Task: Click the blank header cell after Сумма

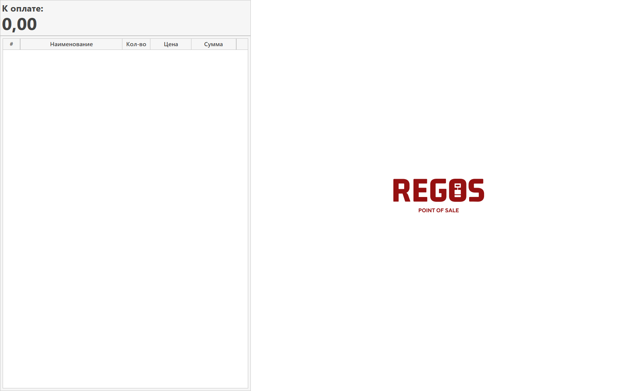Action: click(x=242, y=44)
